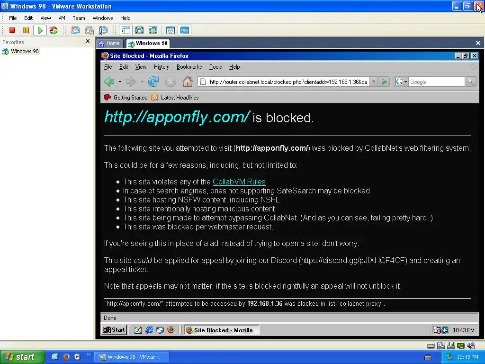Click the green Power On play button
485x364 pixels.
coord(40,30)
